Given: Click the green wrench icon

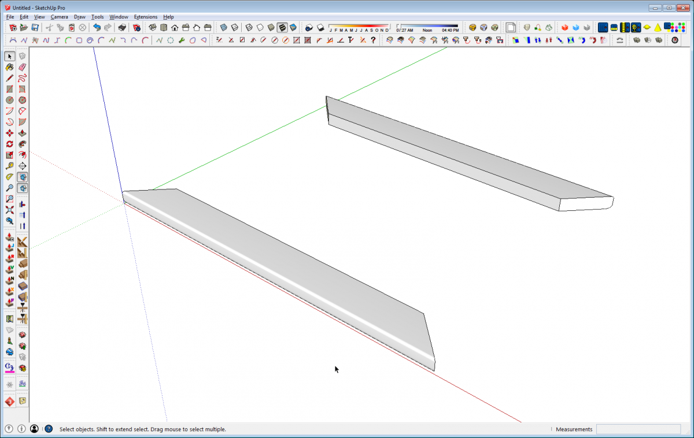Looking at the screenshot, I should point(182,40).
